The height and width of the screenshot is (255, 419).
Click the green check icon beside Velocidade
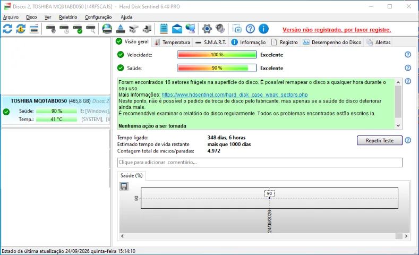(x=121, y=55)
